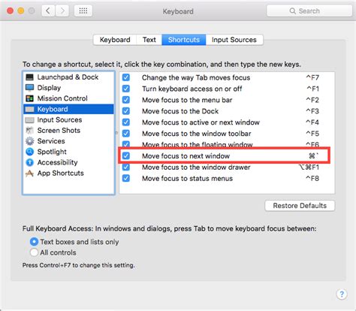Viewport: 356px width, 311px height.
Task: Go back with the left arrow button
Action: click(x=48, y=11)
